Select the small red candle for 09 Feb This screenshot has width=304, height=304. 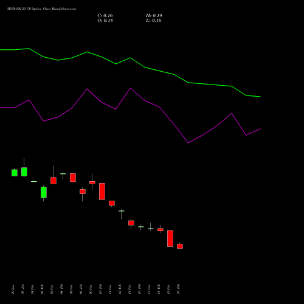92,182
